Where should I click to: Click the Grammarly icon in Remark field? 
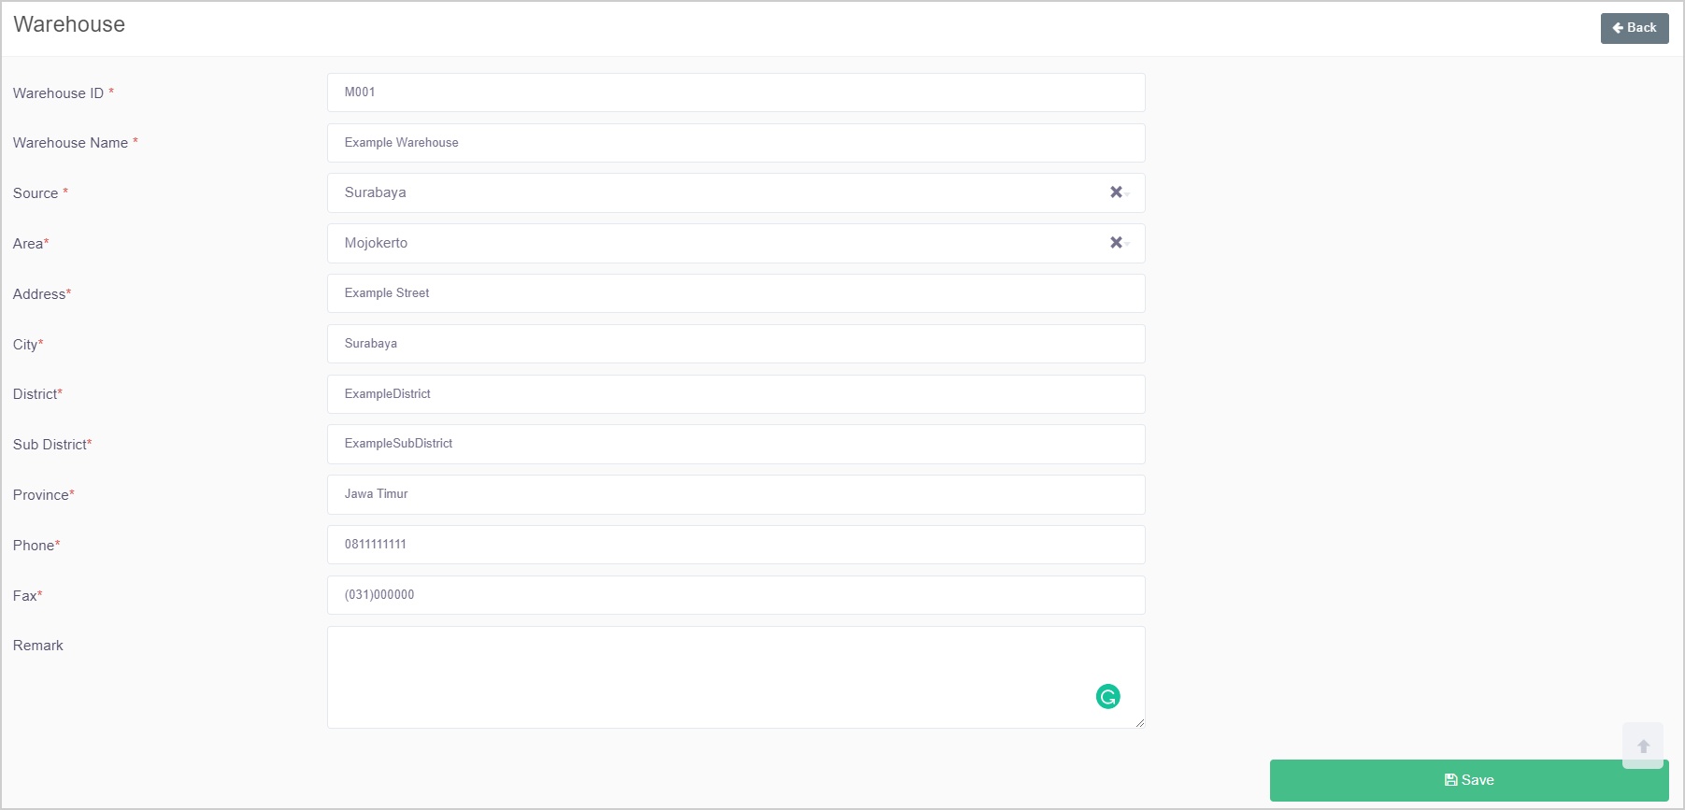(1107, 696)
